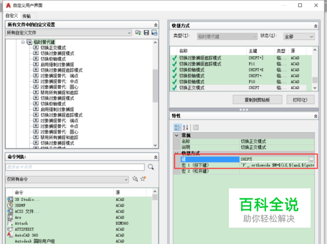Click the find command or text icon
The height and width of the screenshot is (244, 327).
click(135, 179)
